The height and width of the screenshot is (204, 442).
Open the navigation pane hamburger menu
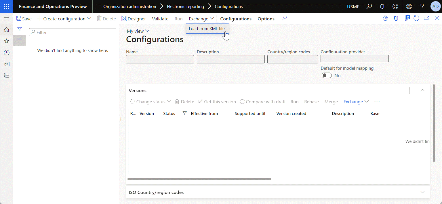6,19
